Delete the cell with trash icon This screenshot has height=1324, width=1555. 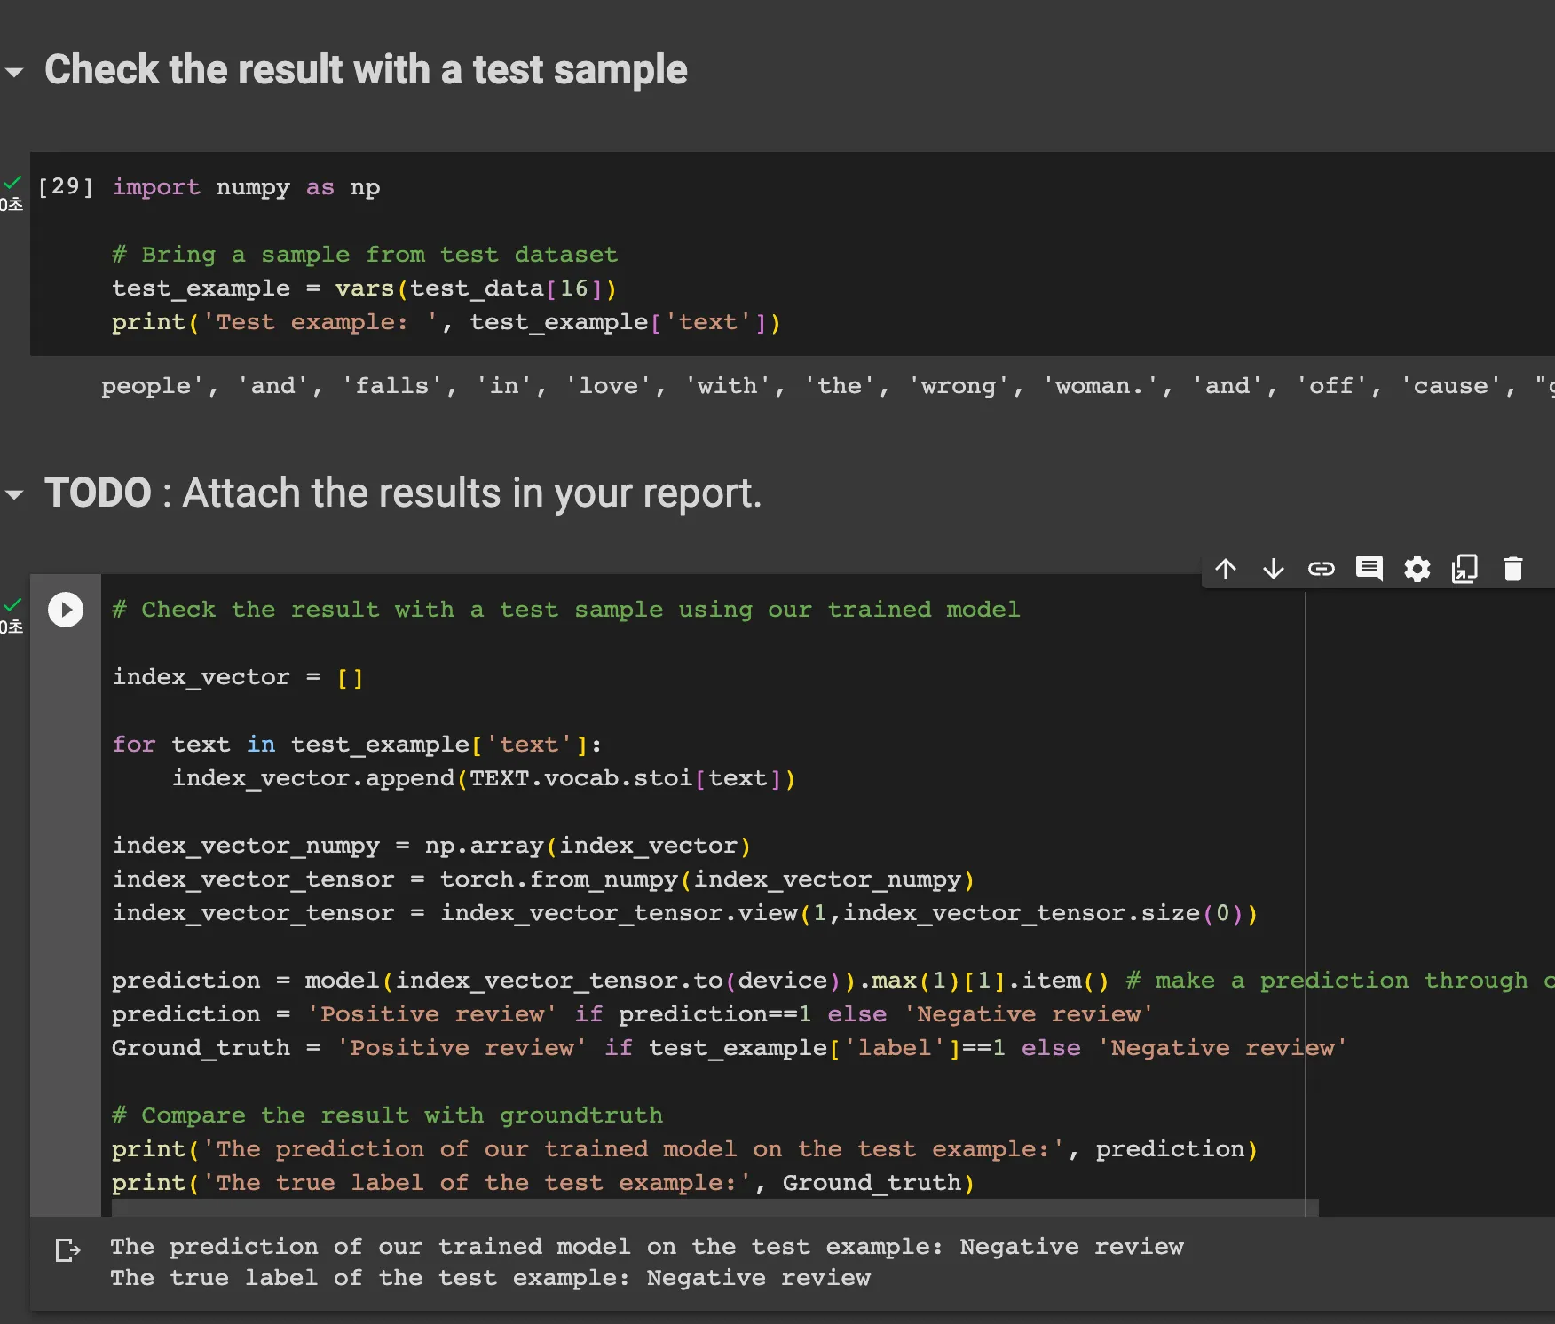pyautogui.click(x=1513, y=569)
